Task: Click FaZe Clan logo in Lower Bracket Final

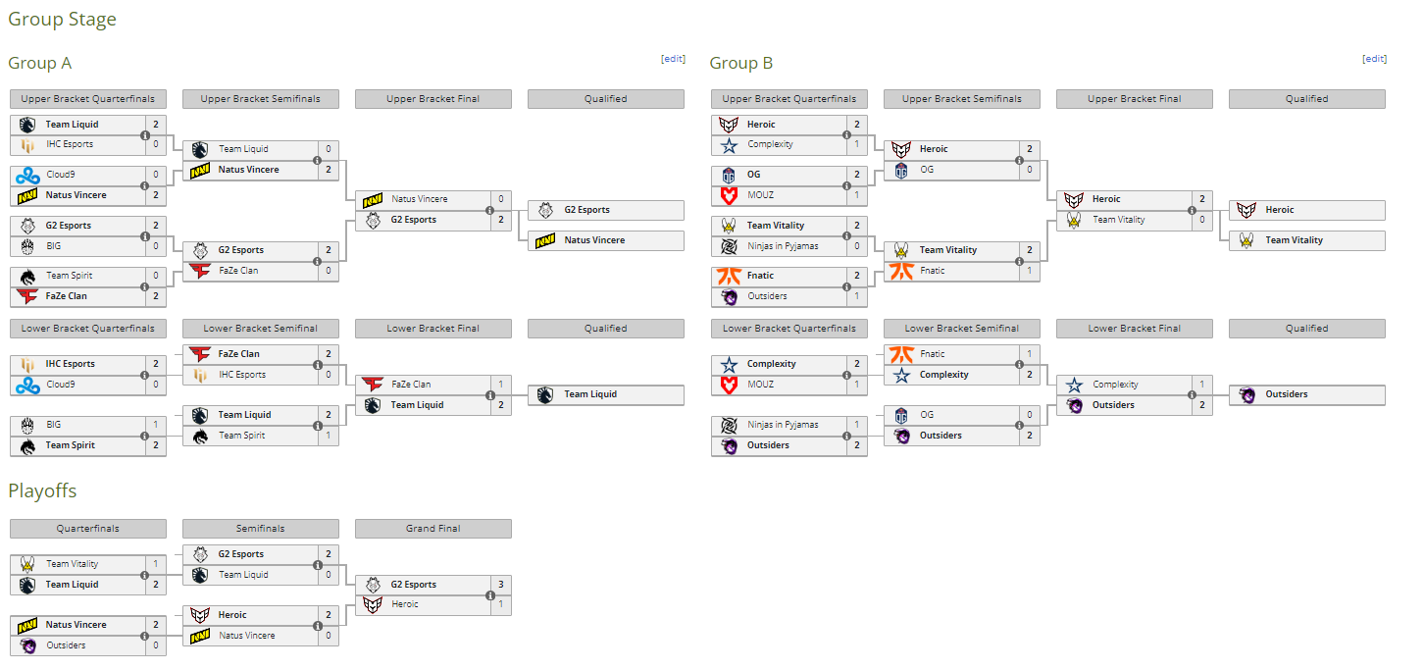Action: 373,385
